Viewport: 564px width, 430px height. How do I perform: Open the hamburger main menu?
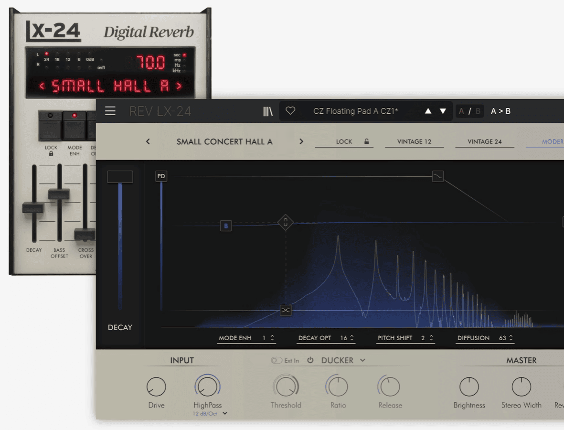pos(110,111)
